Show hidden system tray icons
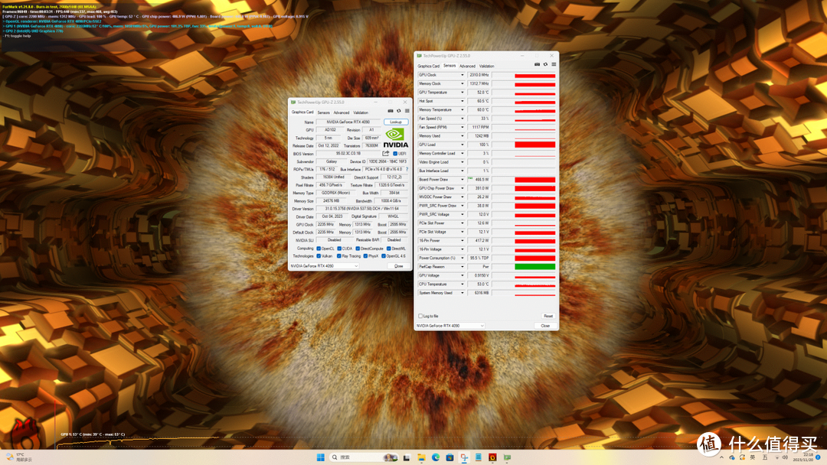Viewport: 827px width, 465px height. pyautogui.click(x=721, y=457)
